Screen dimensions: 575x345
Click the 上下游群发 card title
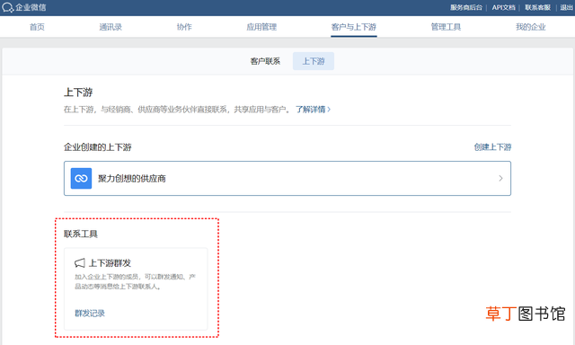pyautogui.click(x=110, y=263)
